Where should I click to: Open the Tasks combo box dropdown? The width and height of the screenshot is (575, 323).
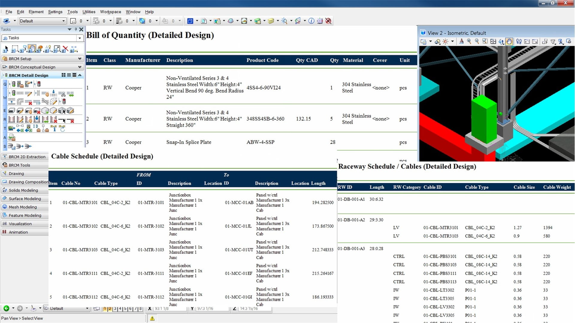pyautogui.click(x=79, y=38)
